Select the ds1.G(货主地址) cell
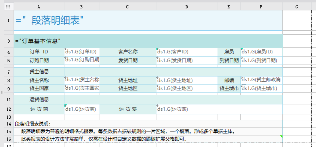Viewport: 316px width, 147px height. [x=187, y=80]
